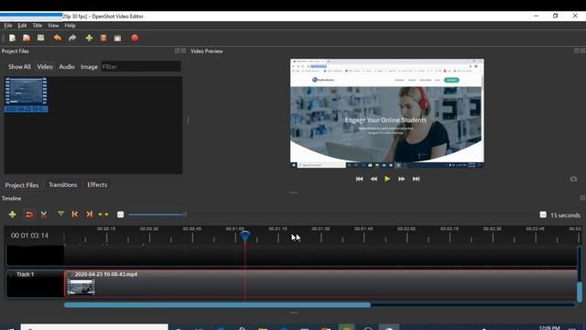Add a marker with the green arrow
586x330 pixels.
(61, 214)
